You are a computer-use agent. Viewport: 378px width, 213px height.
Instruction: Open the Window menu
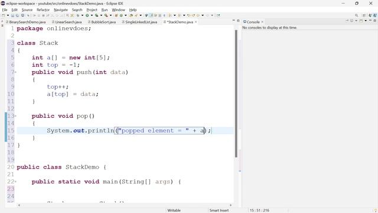(118, 9)
